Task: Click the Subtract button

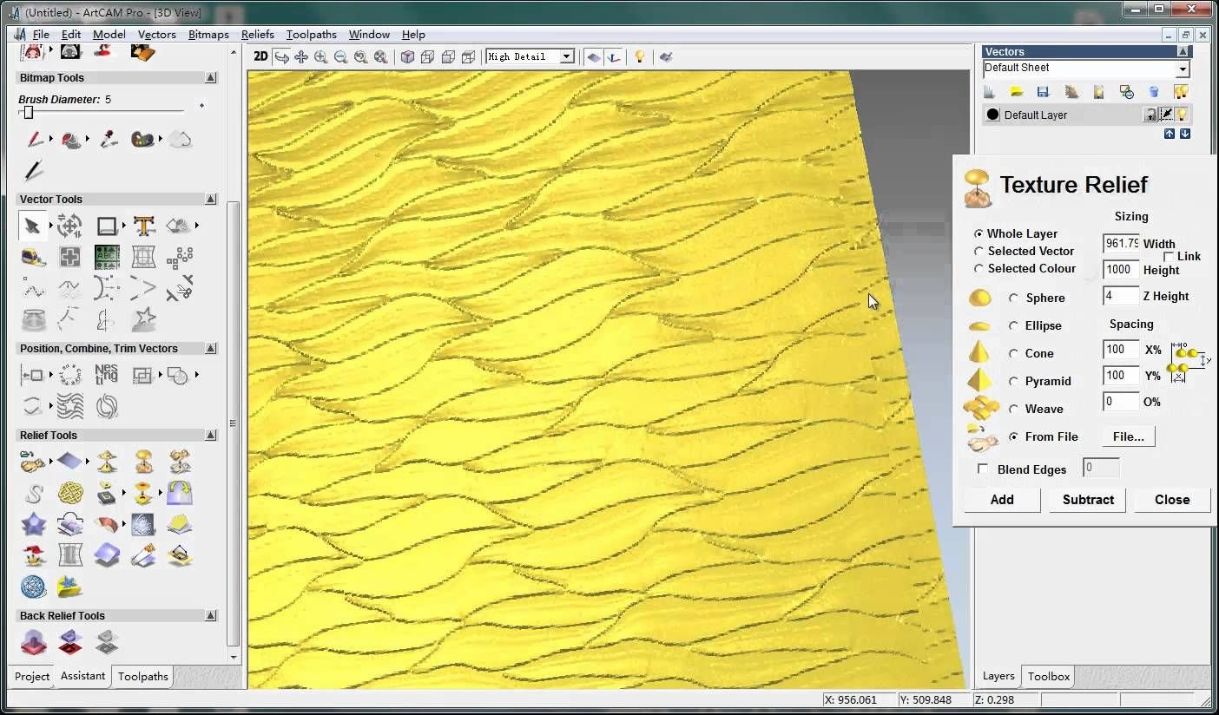Action: 1088,499
